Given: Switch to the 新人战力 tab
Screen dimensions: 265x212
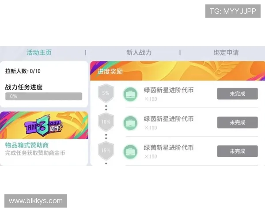Looking at the screenshot, I should (139, 53).
